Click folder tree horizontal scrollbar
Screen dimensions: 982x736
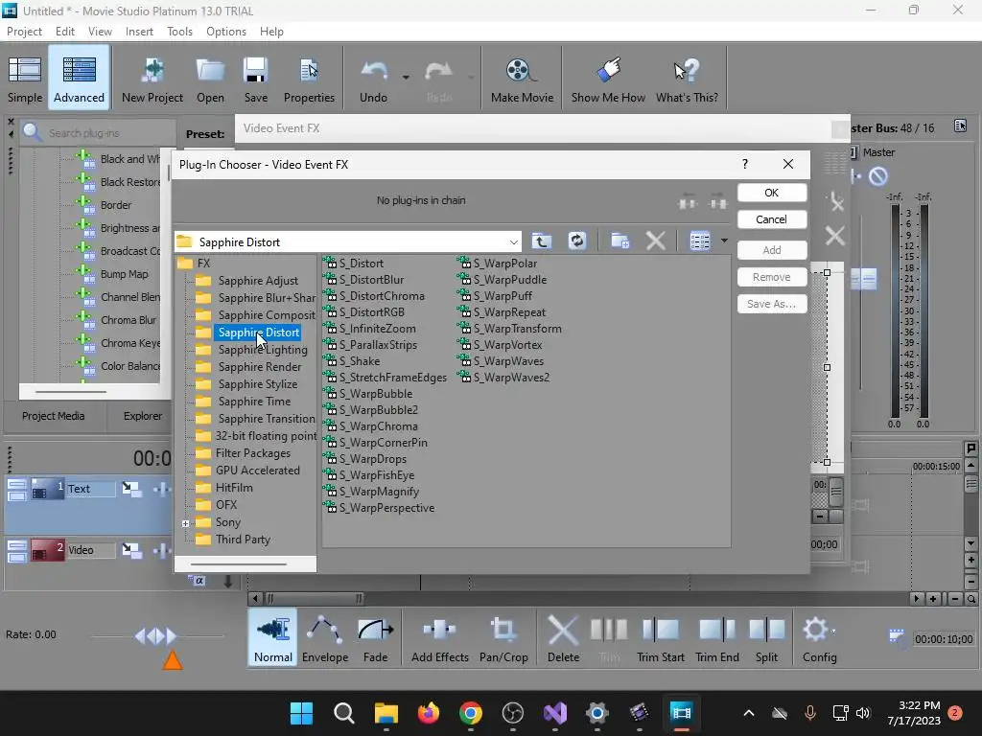pyautogui.click(x=238, y=563)
